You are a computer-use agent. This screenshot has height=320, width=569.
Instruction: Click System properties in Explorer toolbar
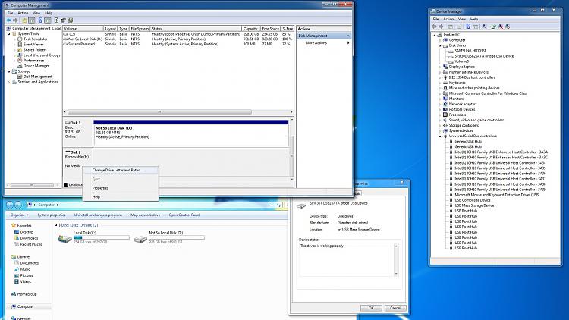(x=52, y=215)
